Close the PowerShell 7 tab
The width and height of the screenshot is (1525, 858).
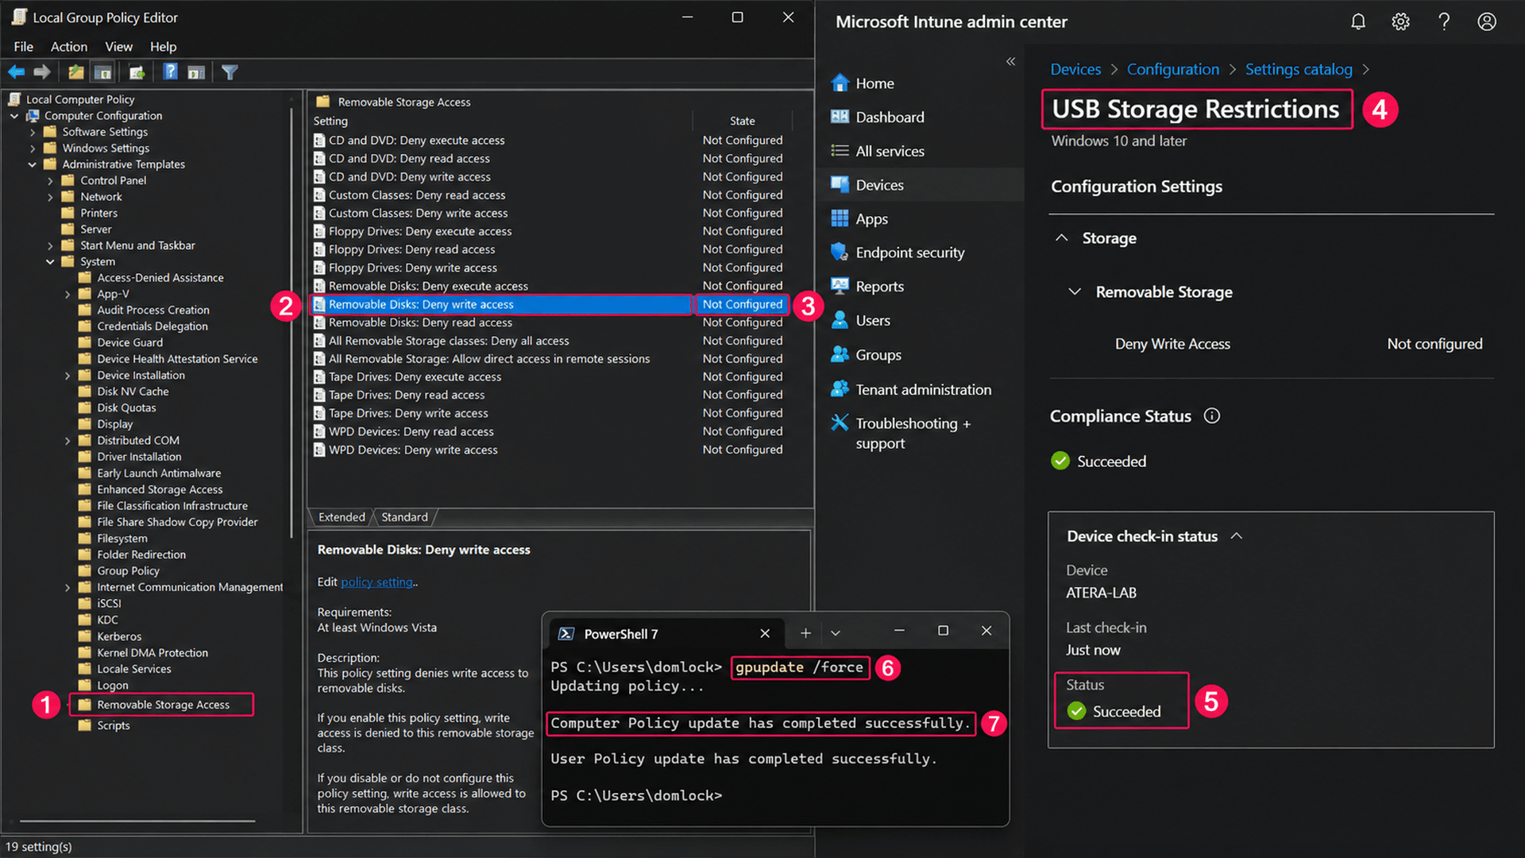coord(765,633)
